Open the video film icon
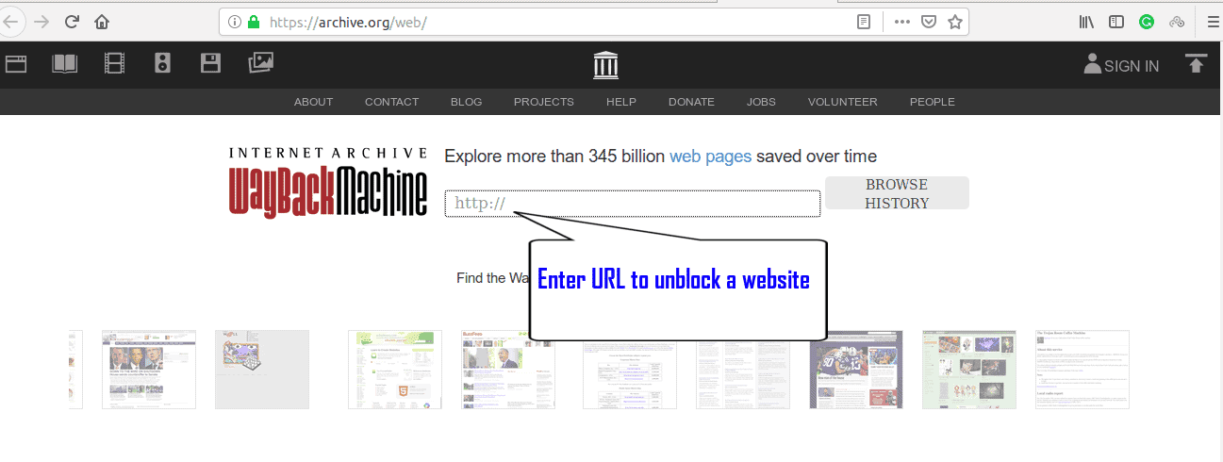The height and width of the screenshot is (462, 1223). 115,64
